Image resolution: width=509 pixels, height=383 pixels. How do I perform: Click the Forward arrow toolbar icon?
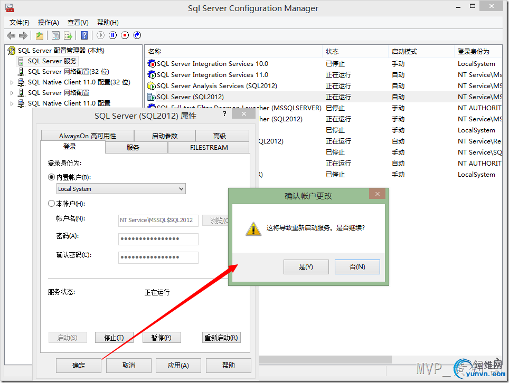(x=23, y=35)
